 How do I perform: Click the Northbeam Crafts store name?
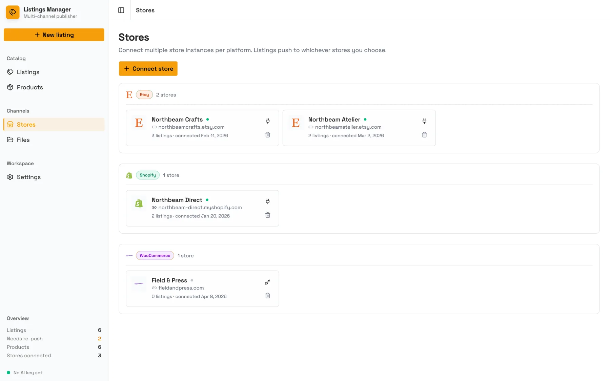coord(177,120)
